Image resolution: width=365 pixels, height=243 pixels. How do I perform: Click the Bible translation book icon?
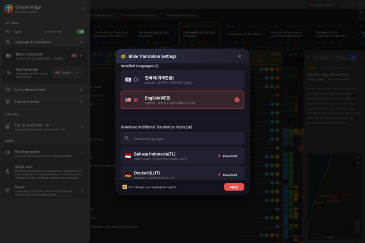[9, 56]
